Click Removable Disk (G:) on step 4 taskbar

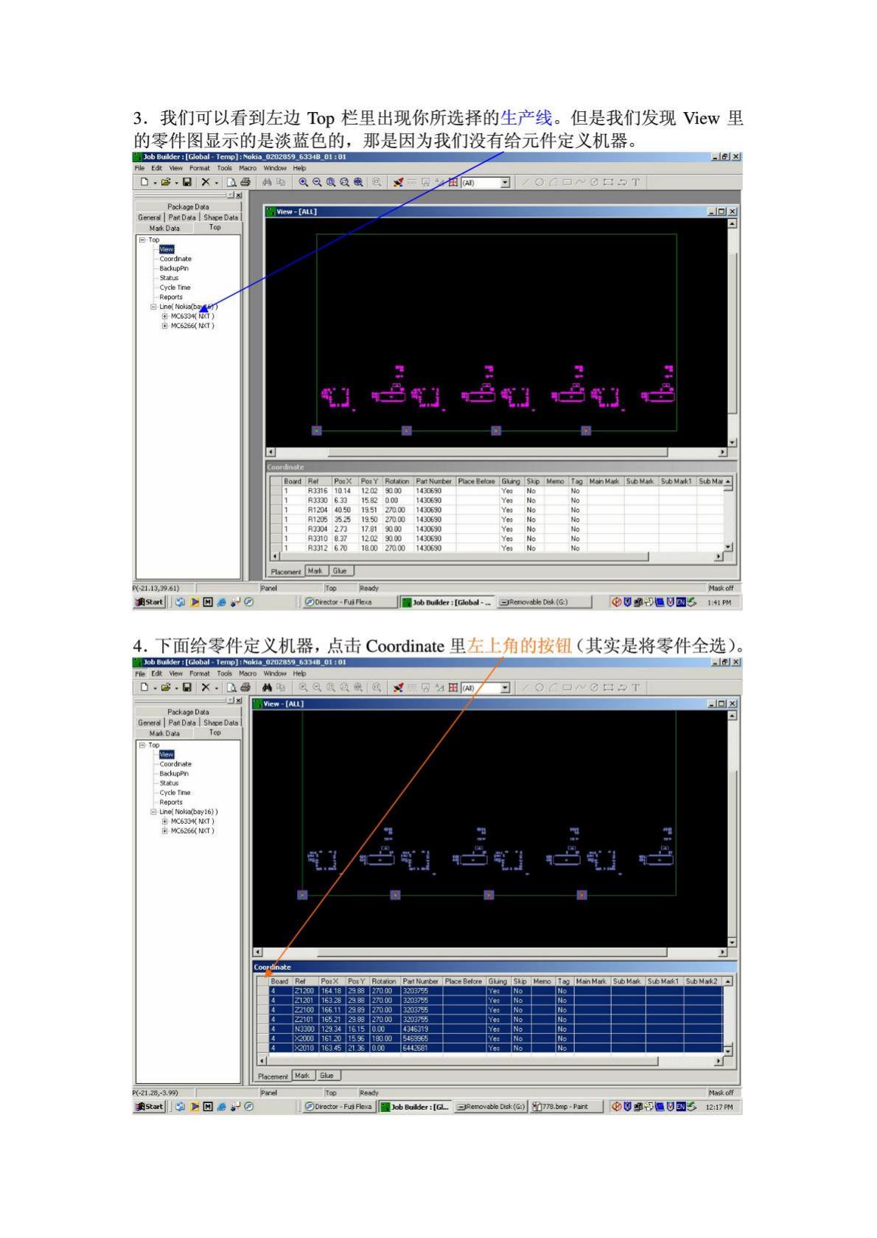click(490, 1107)
